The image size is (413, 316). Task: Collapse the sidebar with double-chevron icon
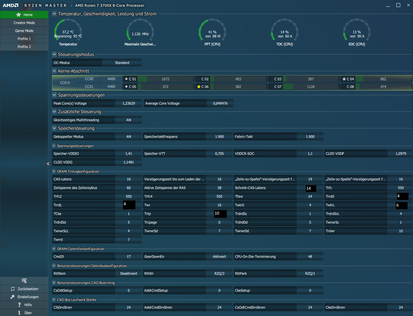click(x=48, y=164)
